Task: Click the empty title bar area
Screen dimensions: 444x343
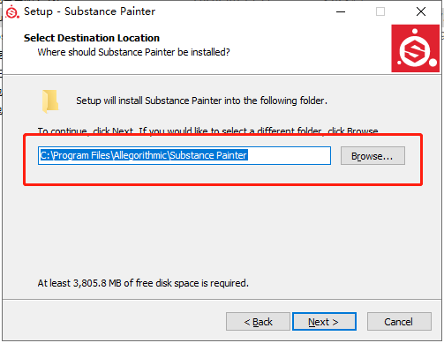Action: [245, 11]
